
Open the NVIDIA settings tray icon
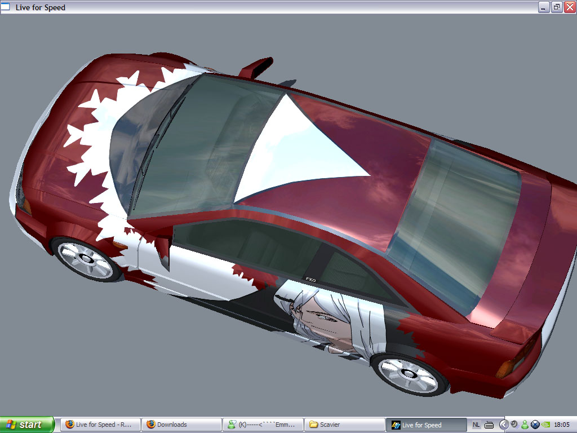[x=545, y=425]
